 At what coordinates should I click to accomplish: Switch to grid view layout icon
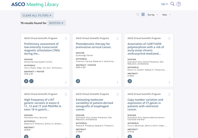[x=143, y=14]
